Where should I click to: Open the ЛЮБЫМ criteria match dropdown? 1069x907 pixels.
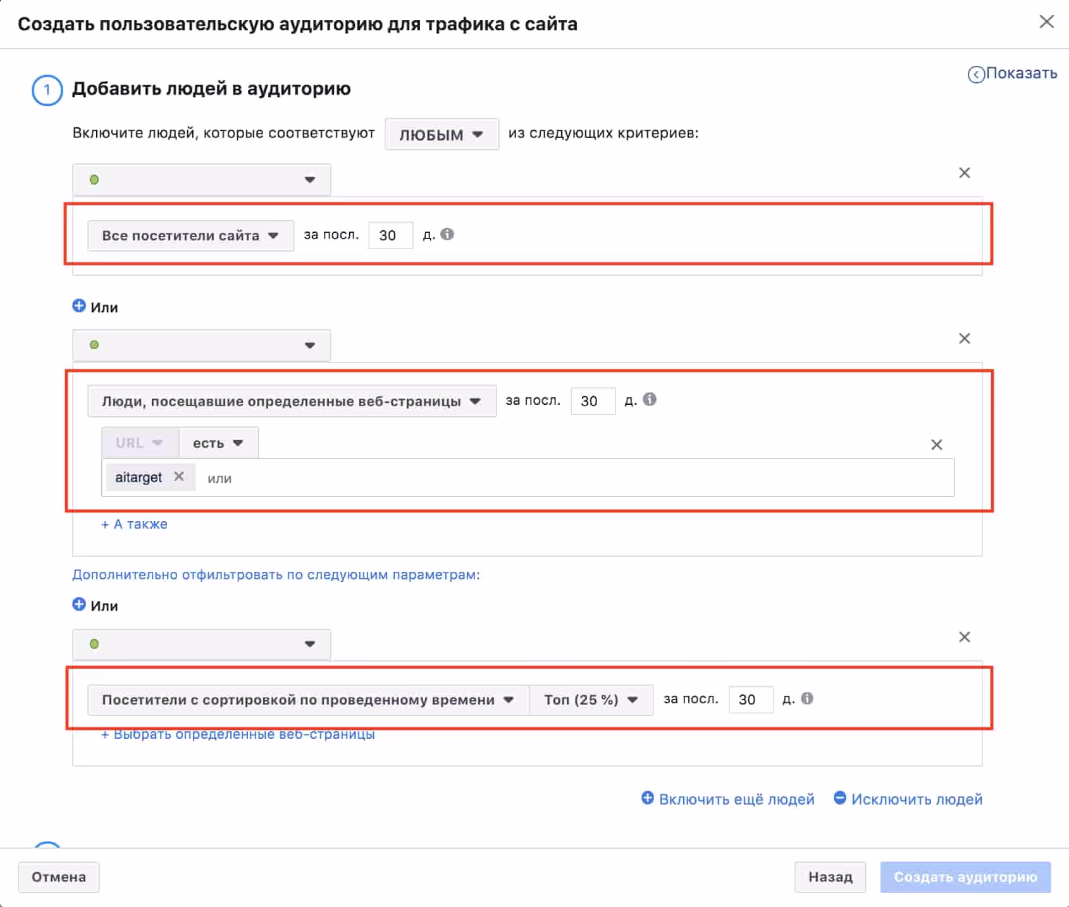click(442, 134)
